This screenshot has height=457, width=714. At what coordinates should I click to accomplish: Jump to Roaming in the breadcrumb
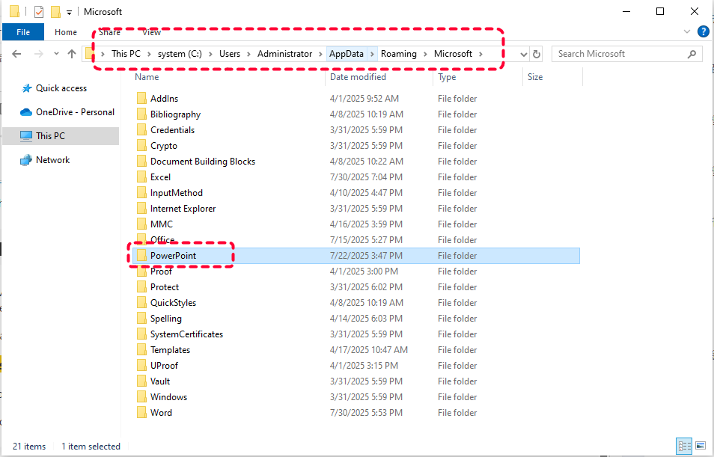pyautogui.click(x=399, y=54)
